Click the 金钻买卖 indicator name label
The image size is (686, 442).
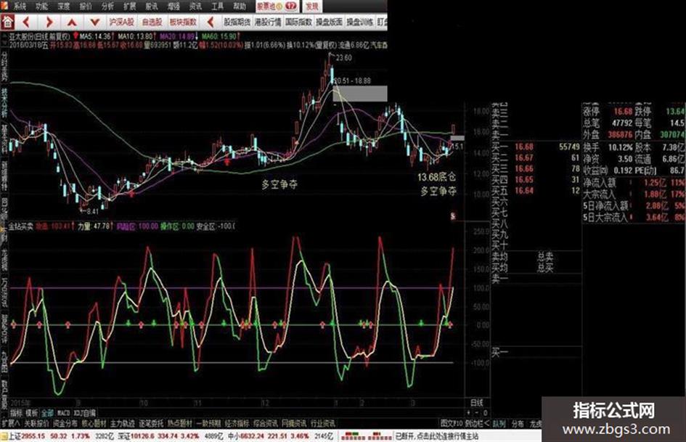click(21, 226)
